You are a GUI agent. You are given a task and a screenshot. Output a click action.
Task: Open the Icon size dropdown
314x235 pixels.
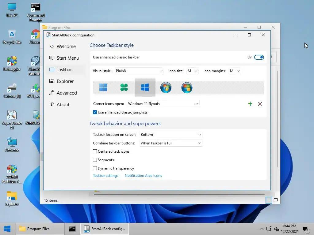tap(193, 71)
